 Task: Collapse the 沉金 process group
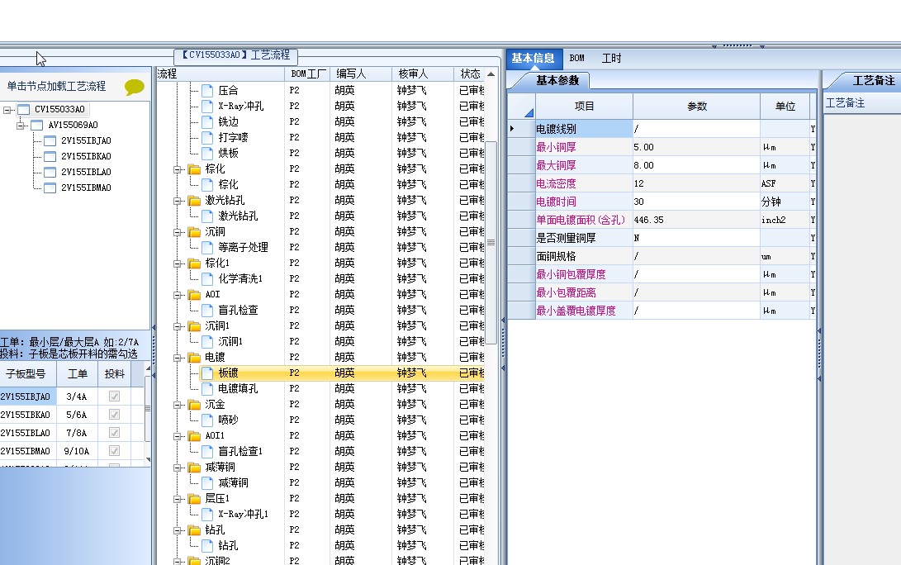(178, 405)
